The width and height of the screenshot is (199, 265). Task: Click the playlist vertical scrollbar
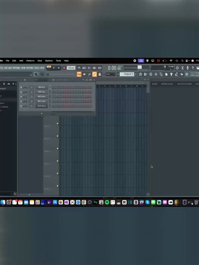point(148,139)
